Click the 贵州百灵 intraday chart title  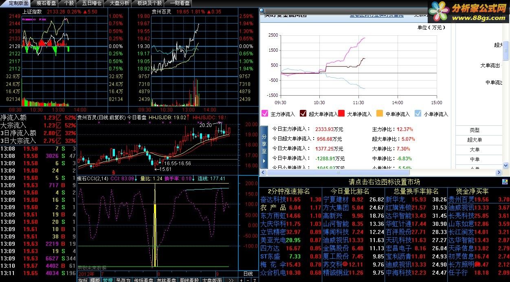click(x=161, y=12)
